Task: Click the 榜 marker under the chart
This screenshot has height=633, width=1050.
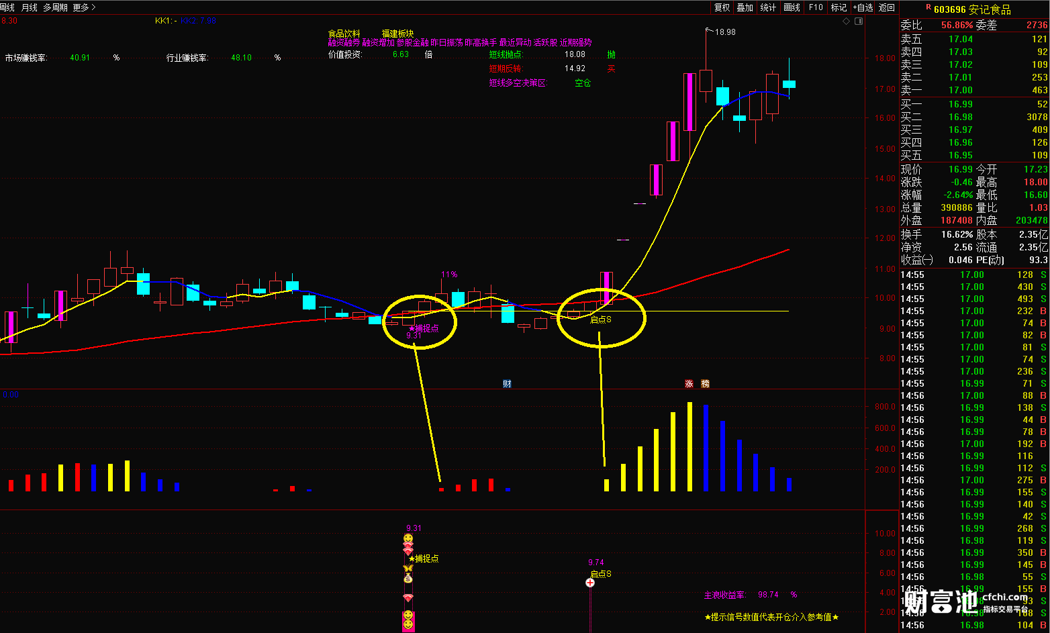Action: 705,384
